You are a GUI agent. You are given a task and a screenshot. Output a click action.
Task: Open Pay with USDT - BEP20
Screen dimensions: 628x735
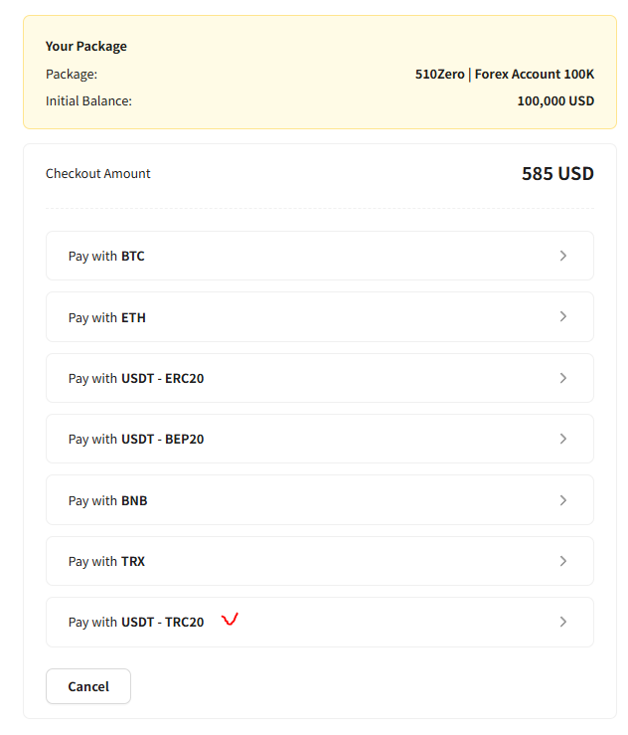point(136,440)
